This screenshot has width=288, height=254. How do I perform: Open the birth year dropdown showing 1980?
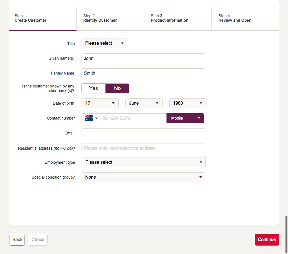pos(188,103)
